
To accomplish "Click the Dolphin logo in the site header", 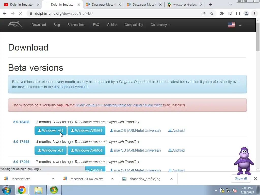I will coord(15,25).
